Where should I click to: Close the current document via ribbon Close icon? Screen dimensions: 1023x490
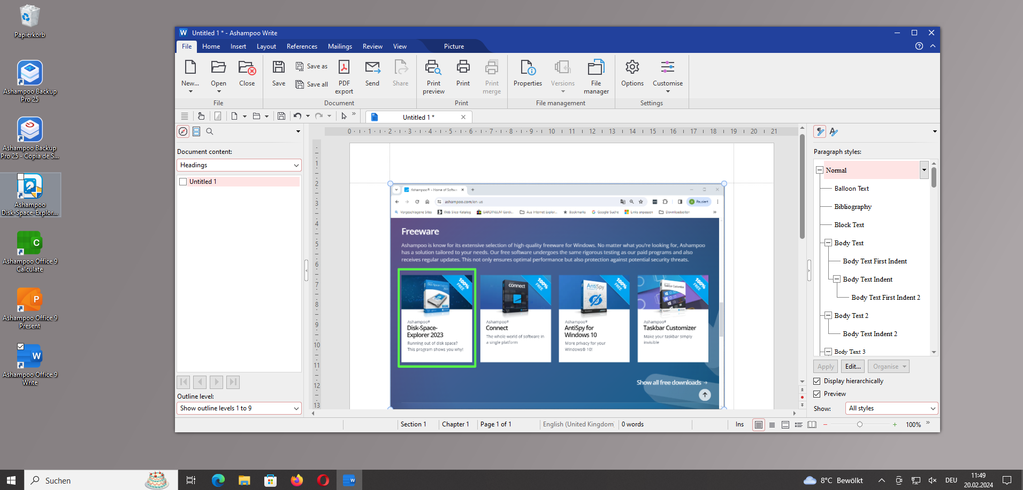tap(247, 67)
